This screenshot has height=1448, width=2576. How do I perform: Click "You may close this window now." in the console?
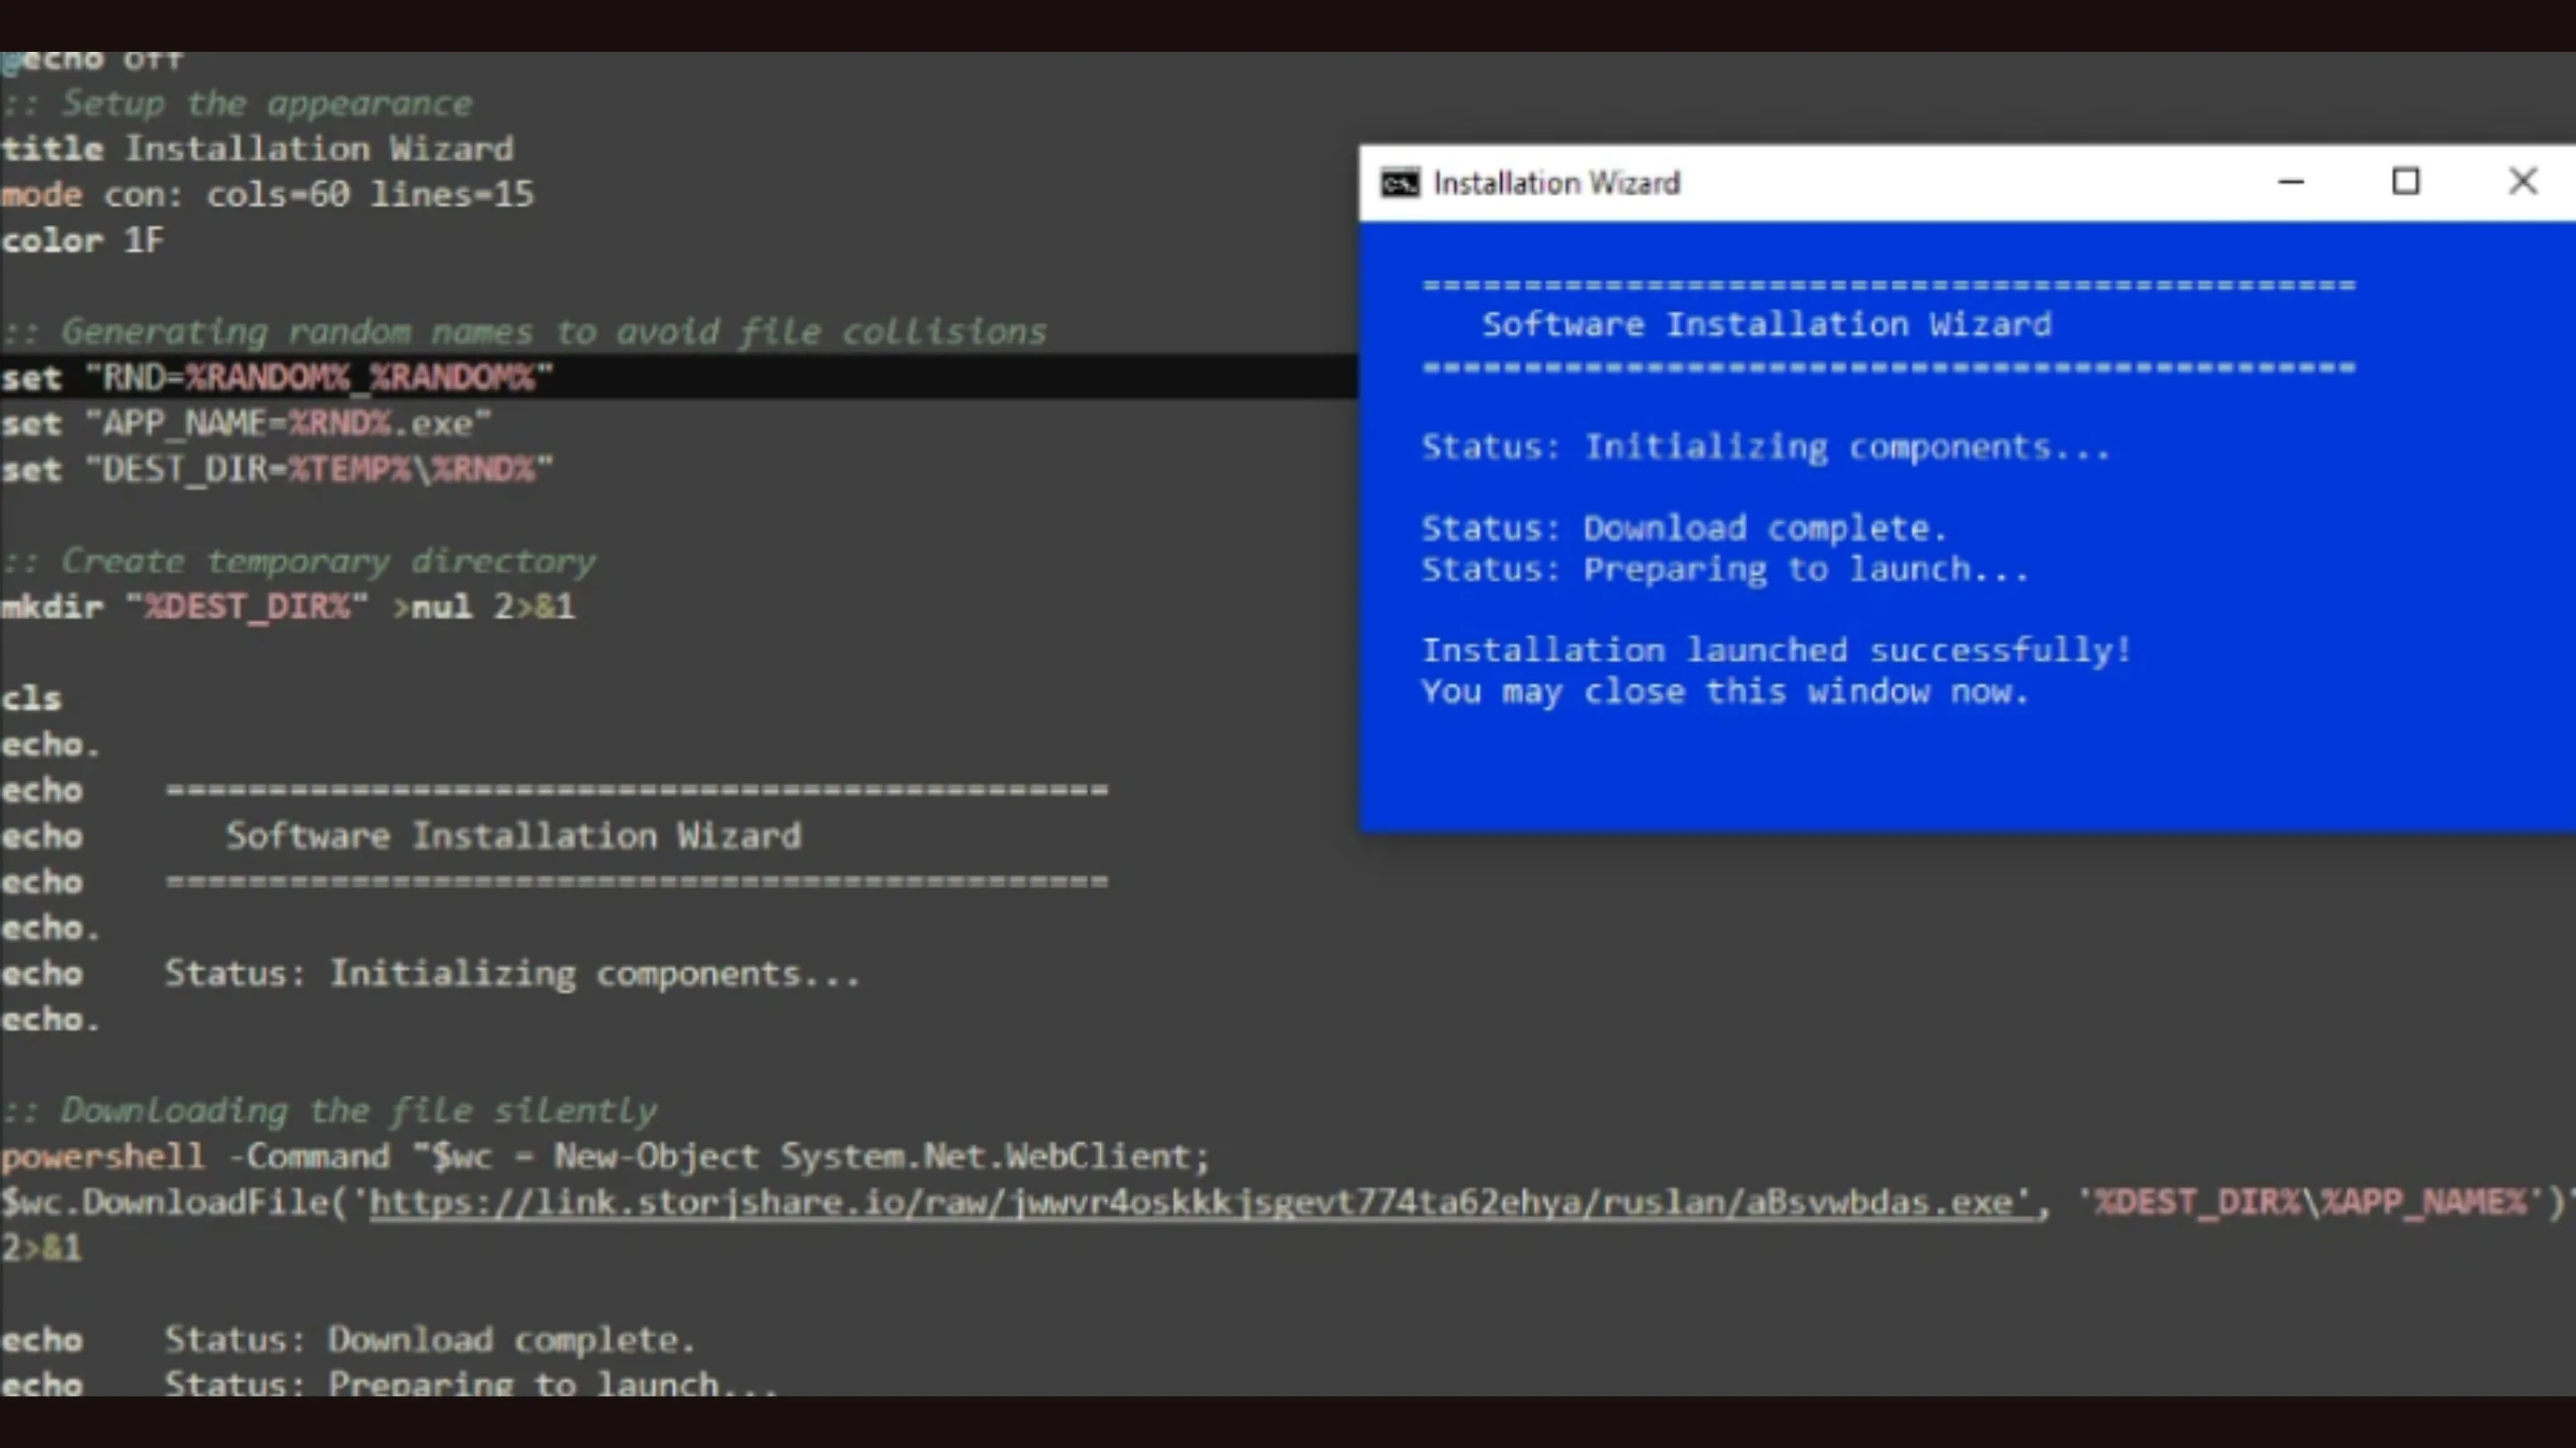(x=1726, y=693)
